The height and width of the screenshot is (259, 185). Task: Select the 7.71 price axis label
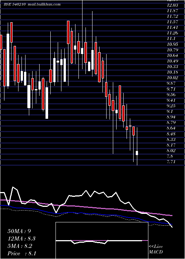coord(172,162)
